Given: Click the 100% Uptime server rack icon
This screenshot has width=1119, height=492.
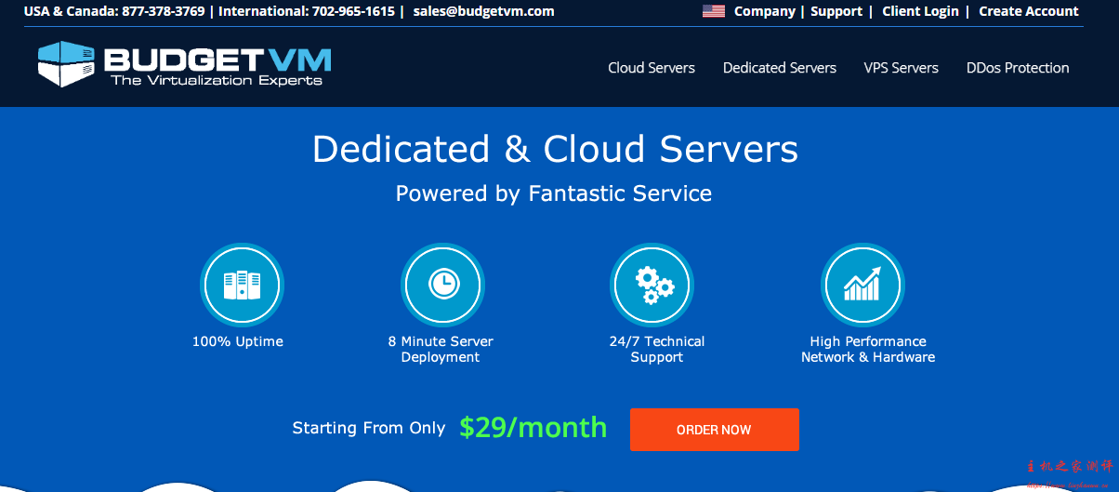Looking at the screenshot, I should pos(242,284).
